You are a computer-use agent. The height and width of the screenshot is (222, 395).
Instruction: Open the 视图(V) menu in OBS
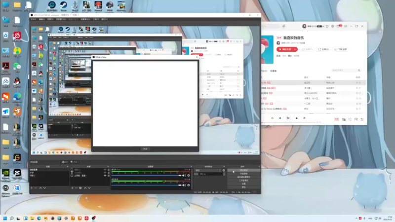click(x=50, y=19)
